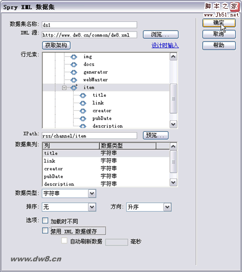Select the title row in columns list
The height and width of the screenshot is (272, 242).
tap(106, 153)
